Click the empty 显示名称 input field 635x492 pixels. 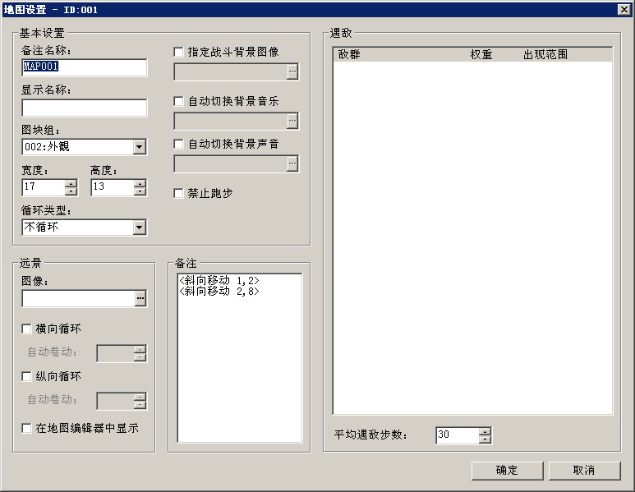coord(85,108)
